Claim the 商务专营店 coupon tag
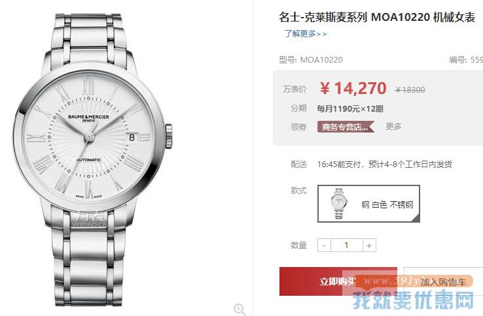483x316 pixels. (346, 127)
